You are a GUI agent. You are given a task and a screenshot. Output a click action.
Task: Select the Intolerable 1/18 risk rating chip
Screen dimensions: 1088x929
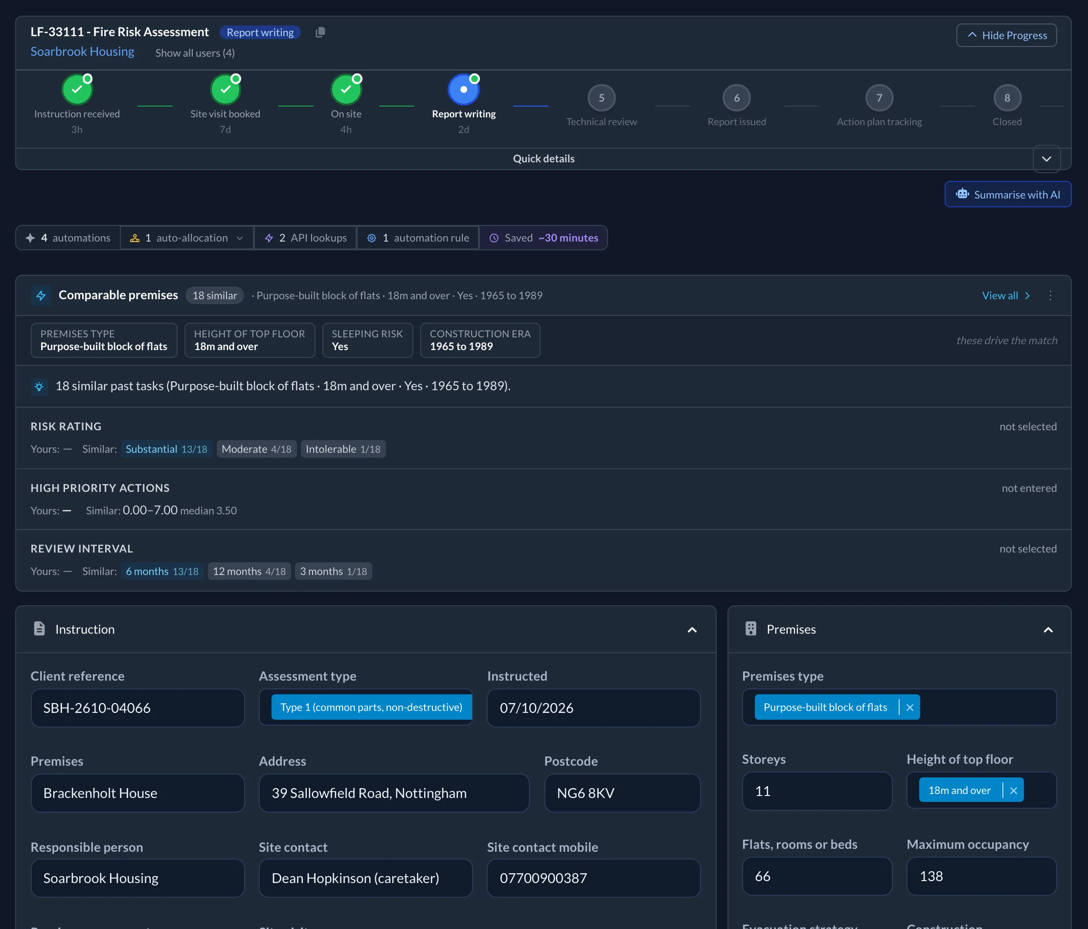click(x=343, y=449)
